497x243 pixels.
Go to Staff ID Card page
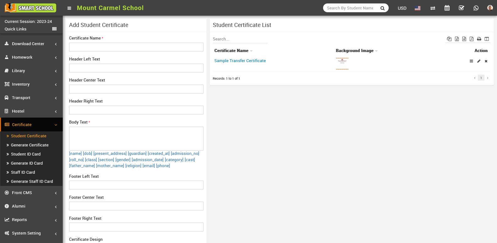click(x=23, y=172)
